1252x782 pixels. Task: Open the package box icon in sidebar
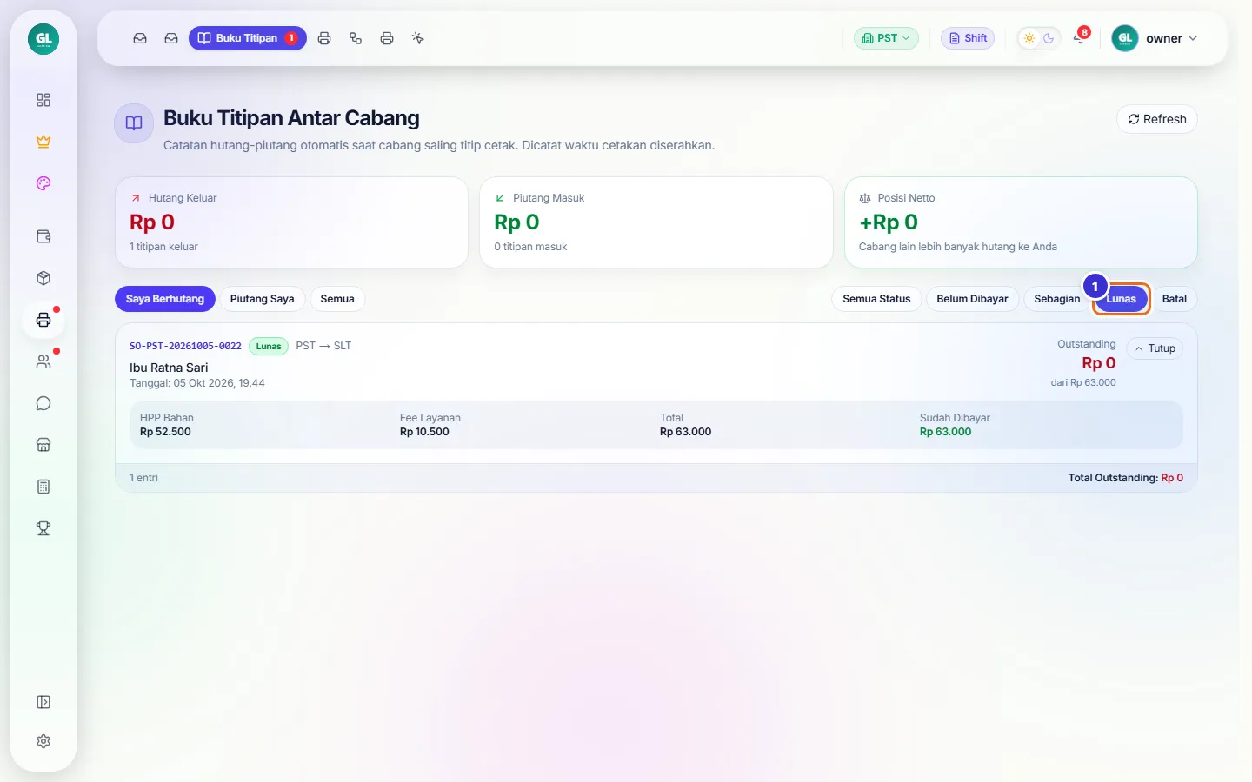tap(43, 278)
